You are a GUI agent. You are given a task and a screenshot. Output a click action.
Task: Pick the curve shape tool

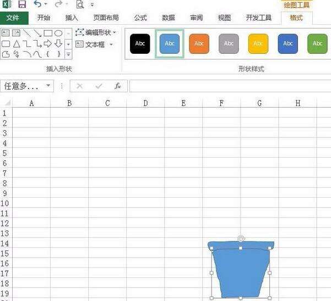(37, 54)
